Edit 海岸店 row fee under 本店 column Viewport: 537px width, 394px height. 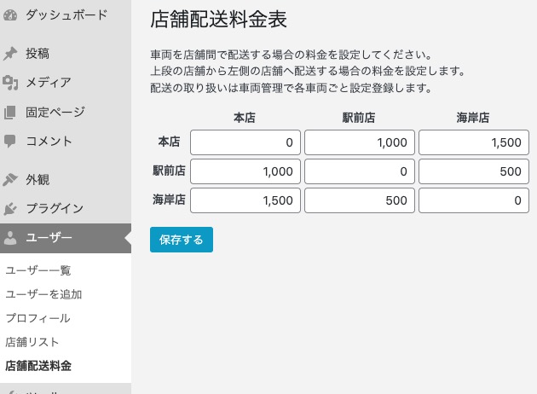click(x=245, y=200)
